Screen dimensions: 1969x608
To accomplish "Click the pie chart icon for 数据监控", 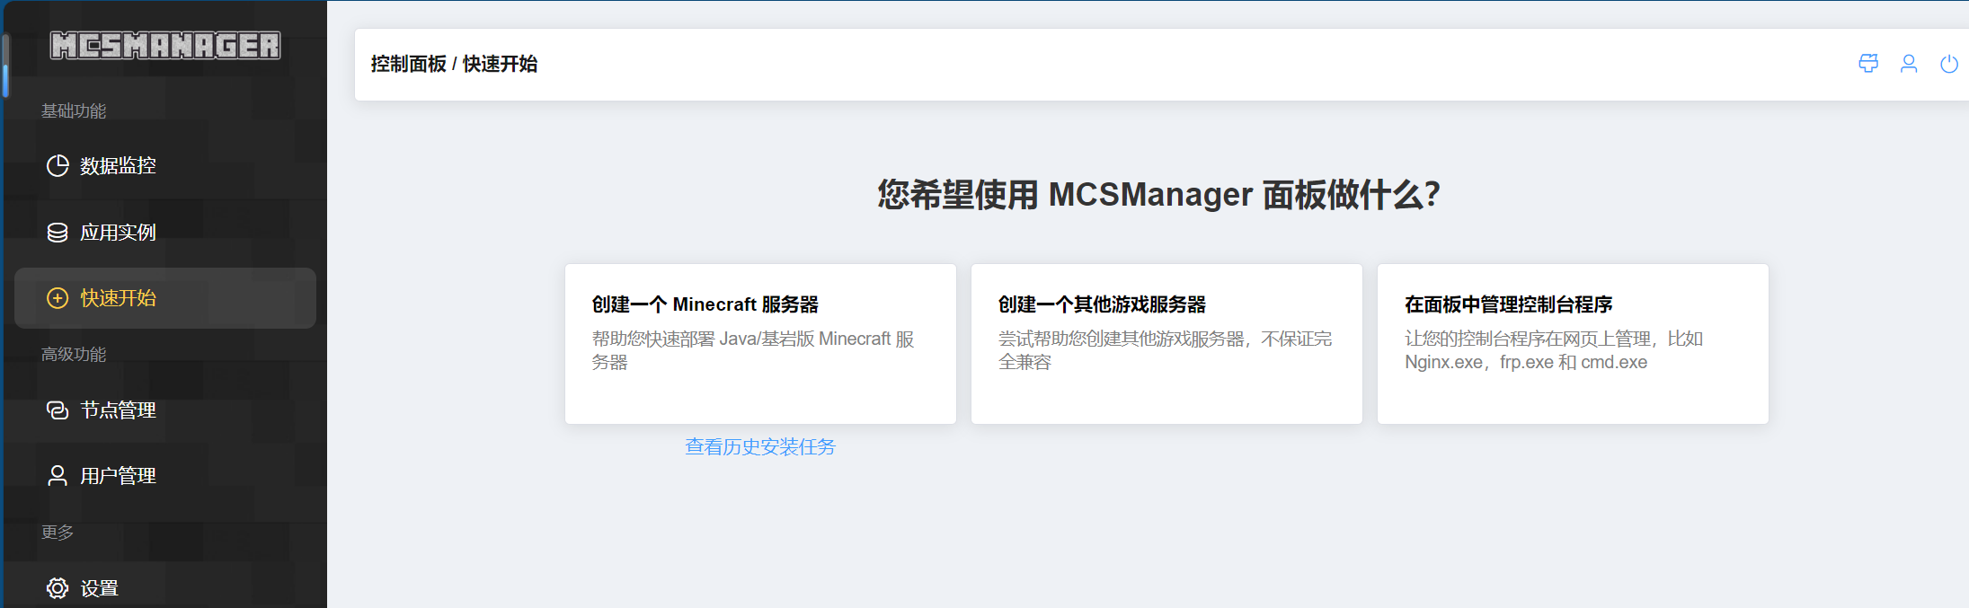I will [58, 166].
